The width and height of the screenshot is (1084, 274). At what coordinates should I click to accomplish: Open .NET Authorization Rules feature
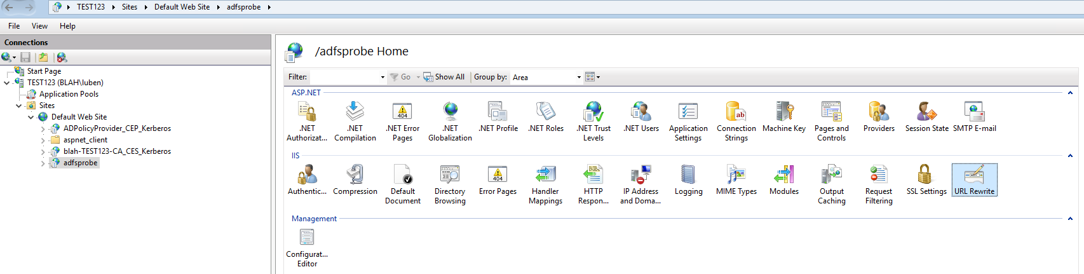[x=307, y=121]
